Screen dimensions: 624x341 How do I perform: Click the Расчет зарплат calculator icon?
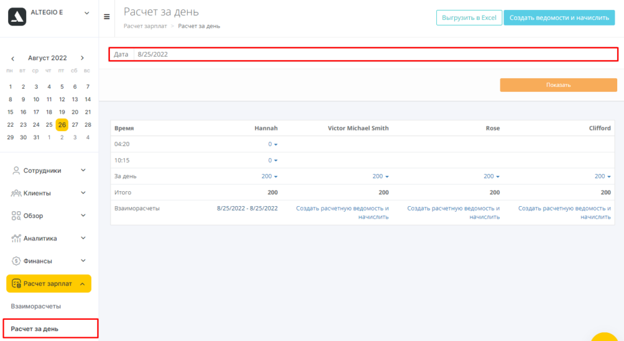tap(16, 284)
